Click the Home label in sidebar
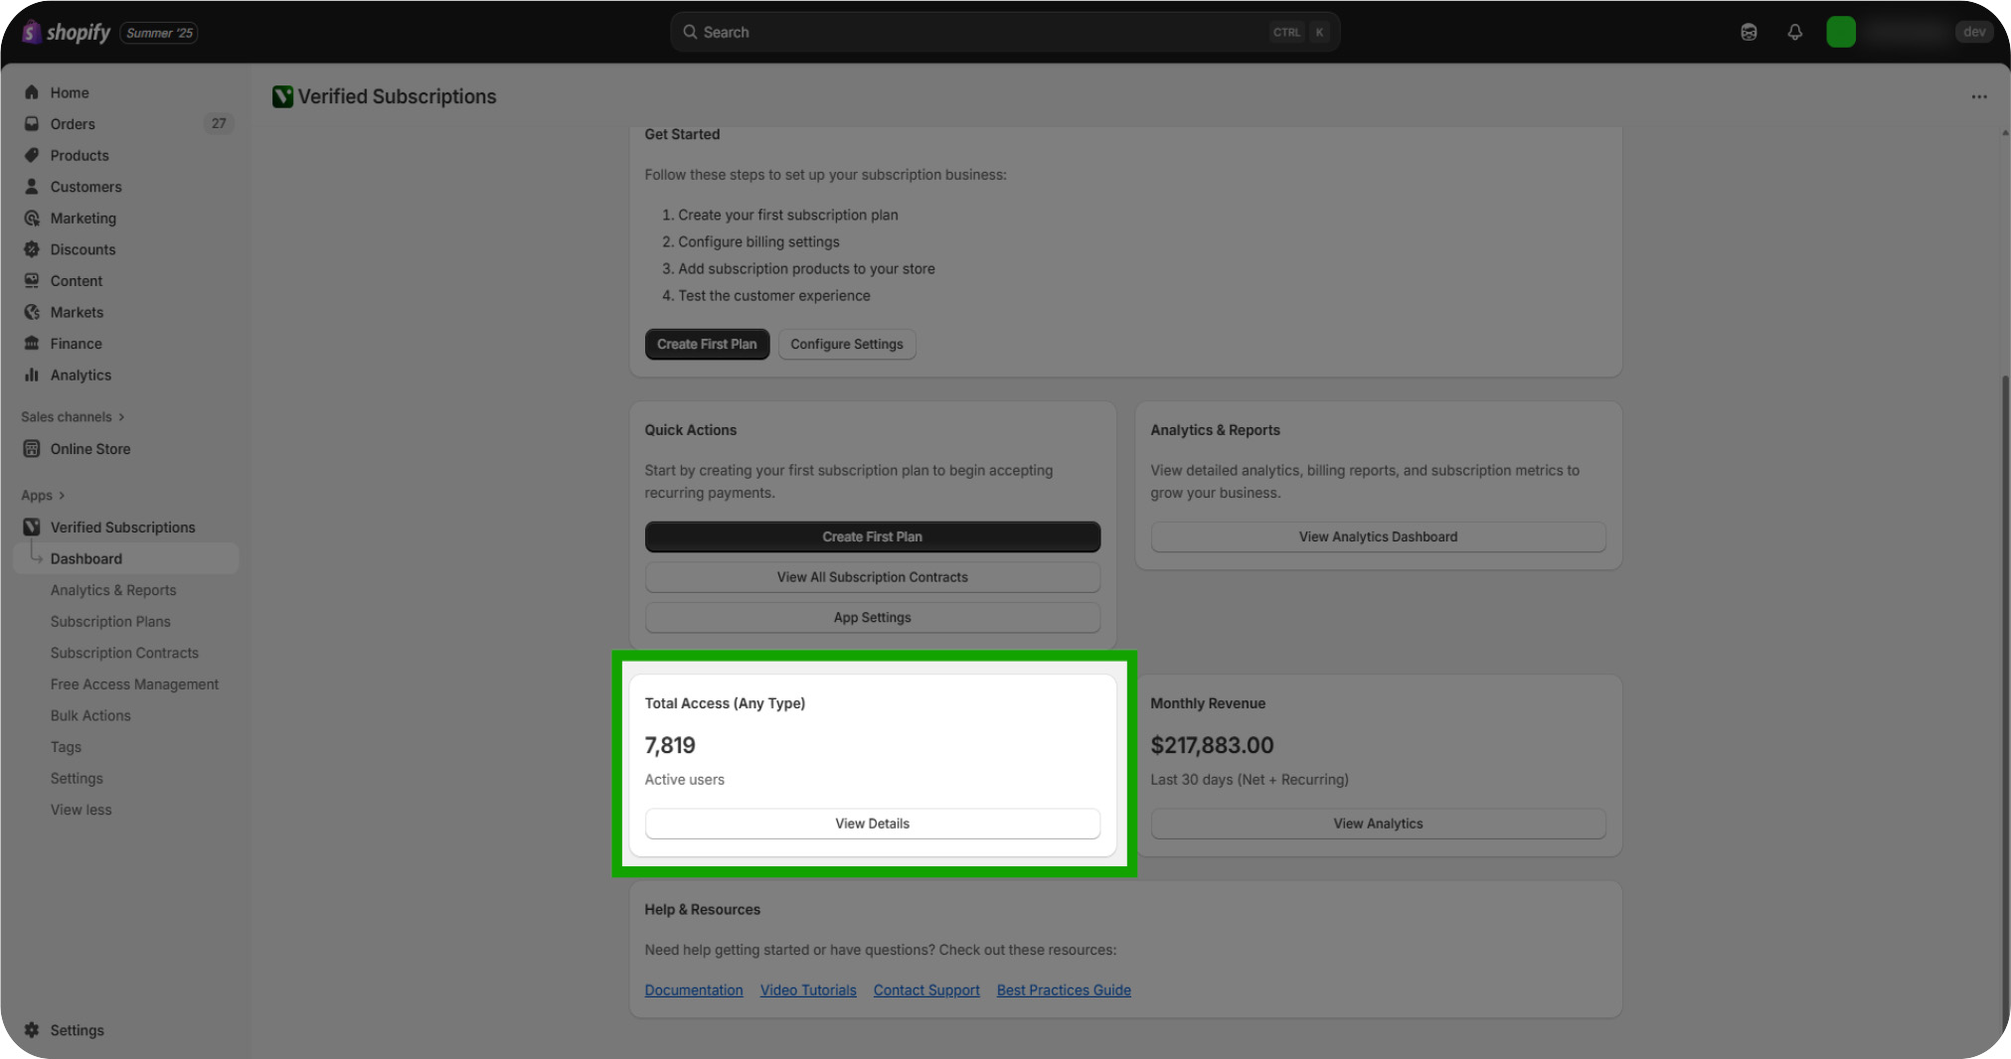The height and width of the screenshot is (1059, 2011). tap(70, 92)
